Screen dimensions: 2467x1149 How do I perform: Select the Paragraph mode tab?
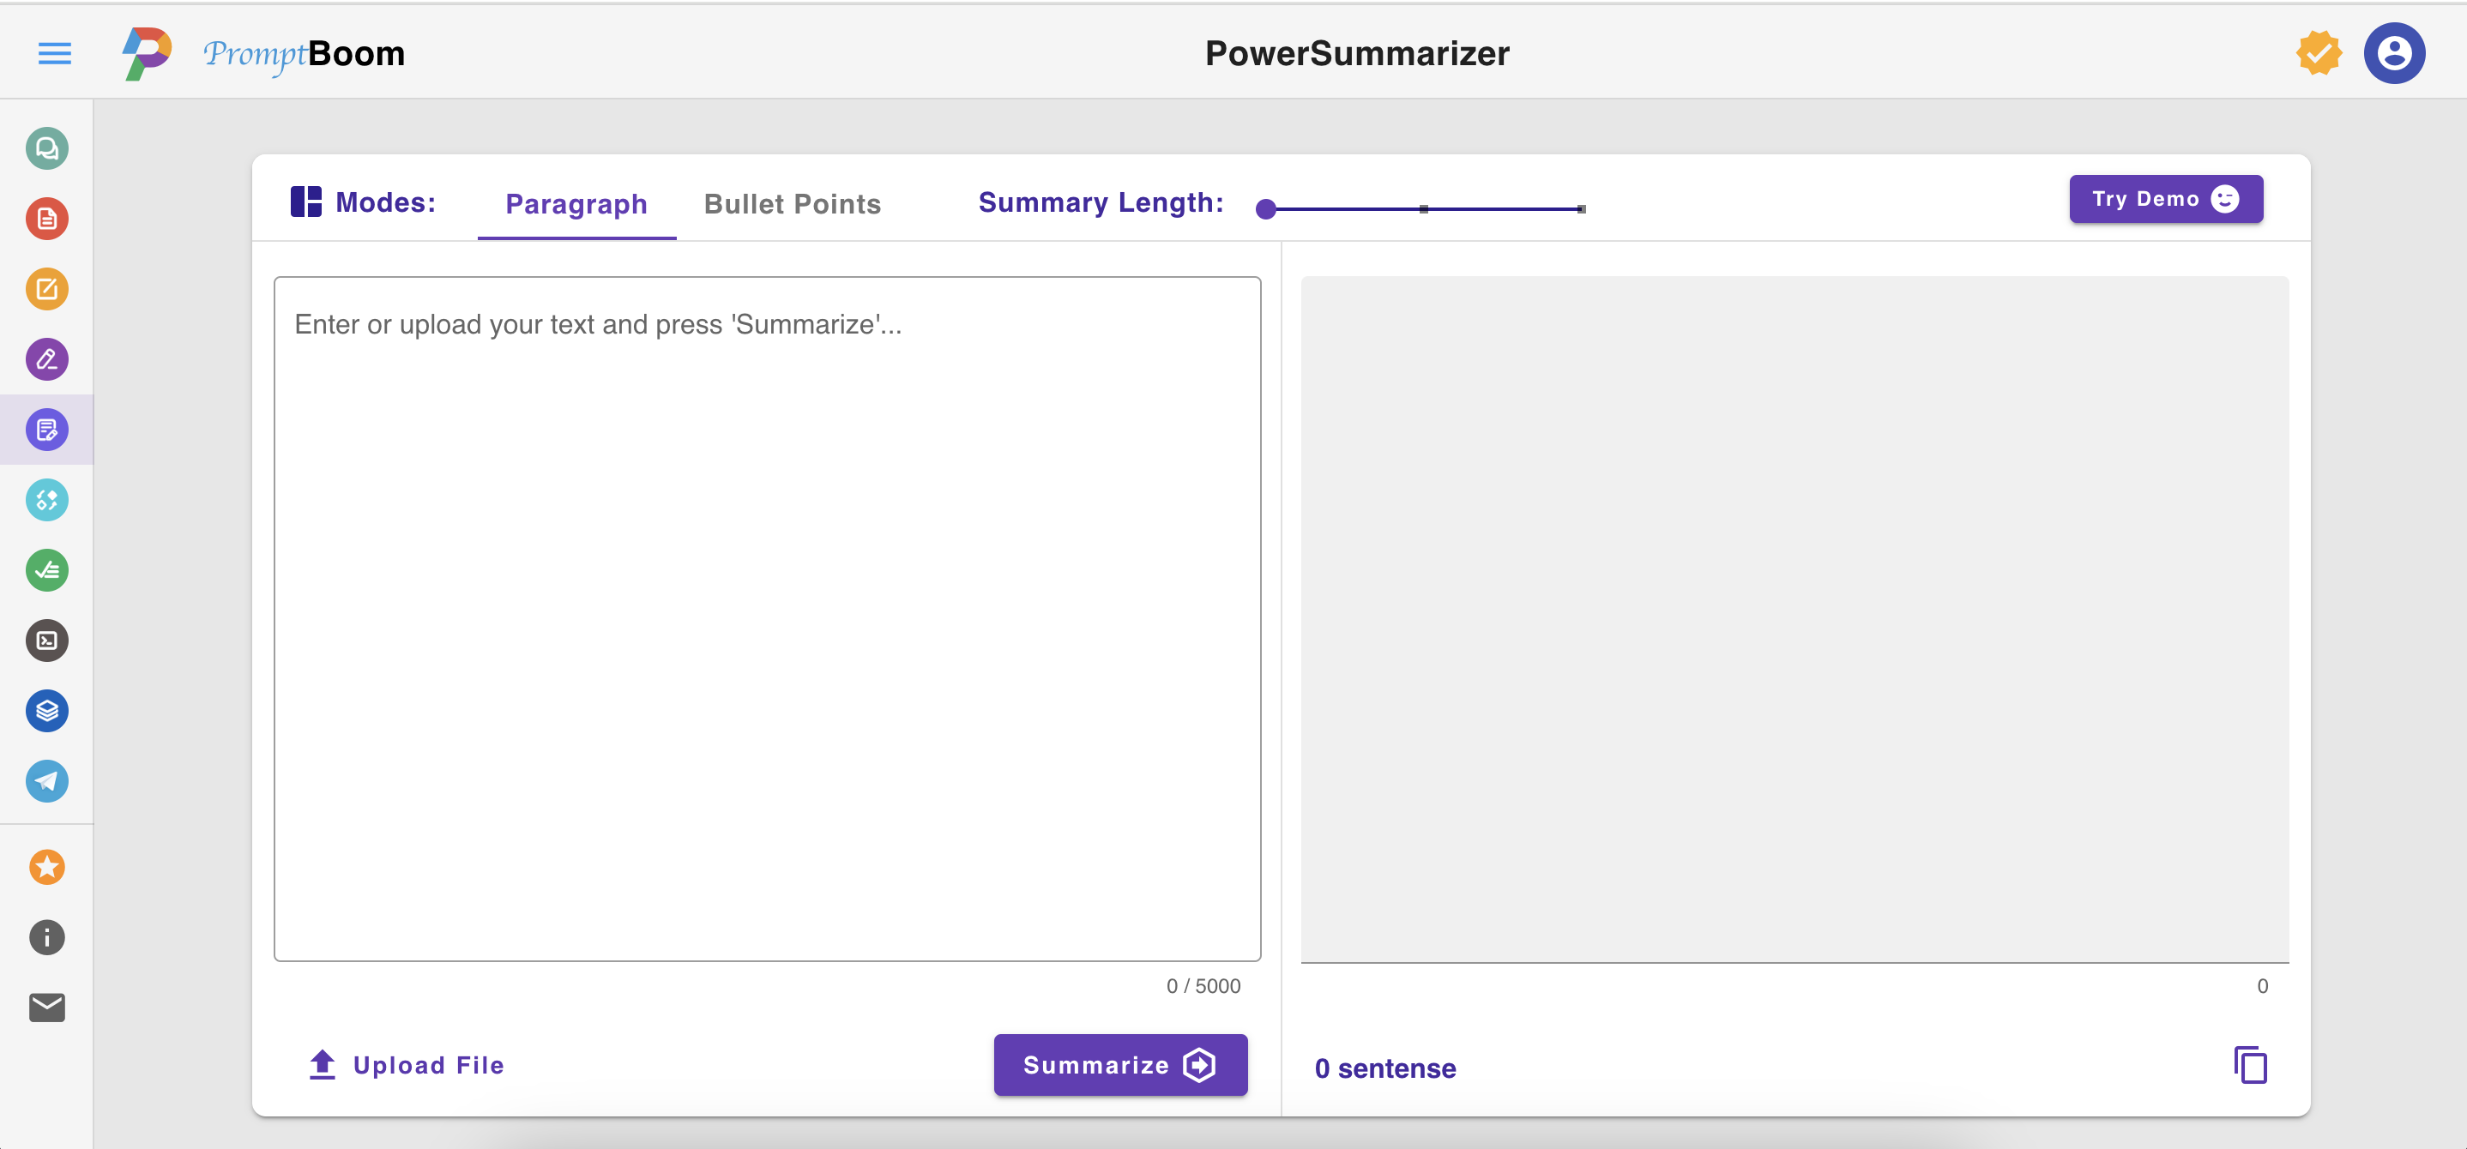pyautogui.click(x=576, y=204)
